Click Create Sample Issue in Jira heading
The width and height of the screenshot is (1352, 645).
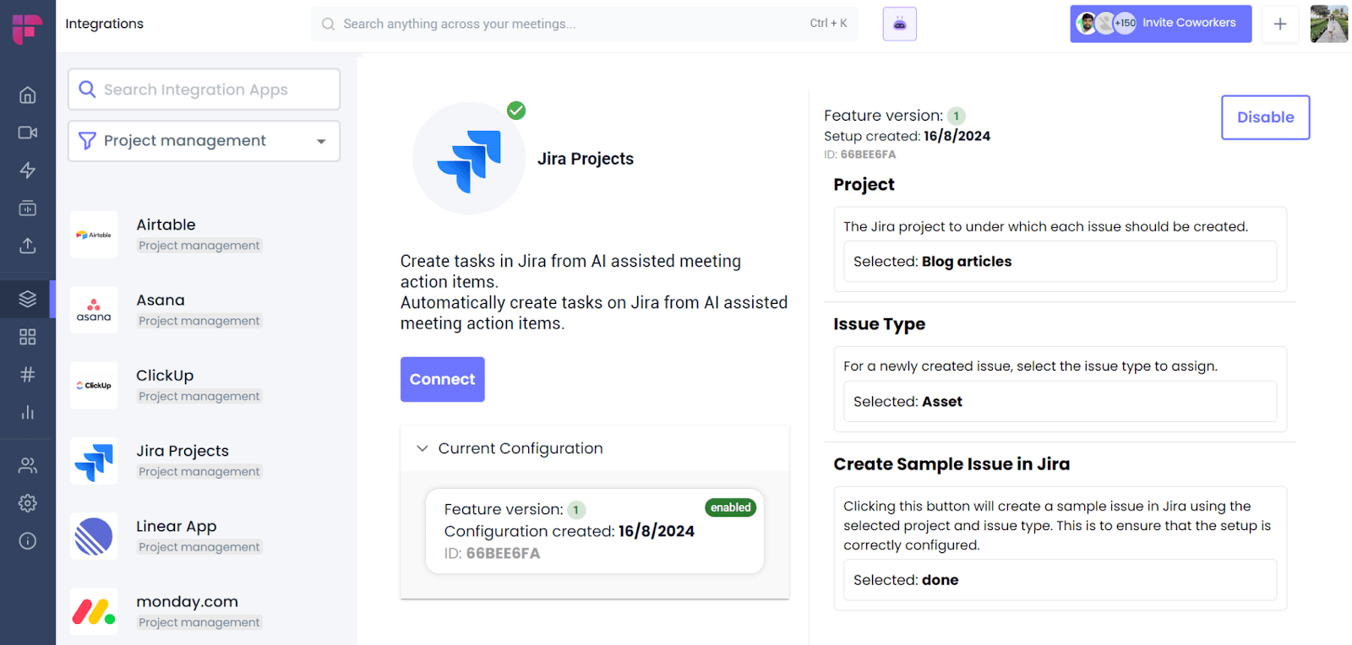coord(951,464)
